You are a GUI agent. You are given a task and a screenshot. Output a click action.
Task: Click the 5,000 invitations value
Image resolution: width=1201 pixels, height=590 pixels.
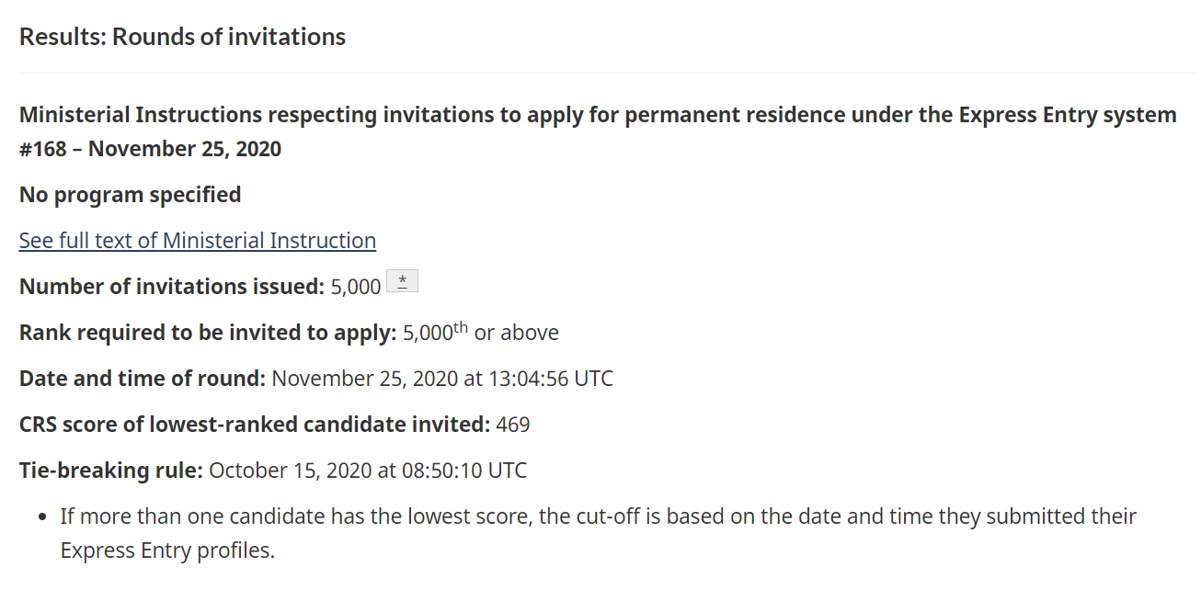pos(356,287)
